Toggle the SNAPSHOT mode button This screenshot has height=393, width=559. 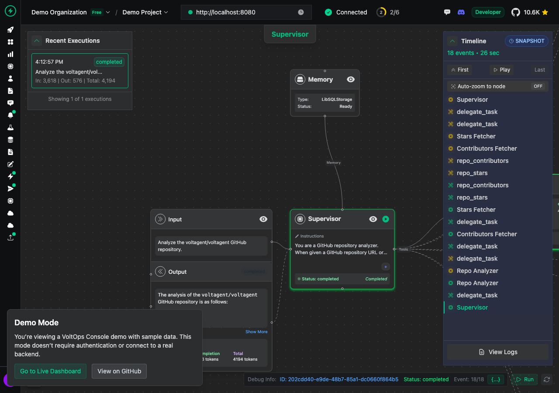coord(527,41)
